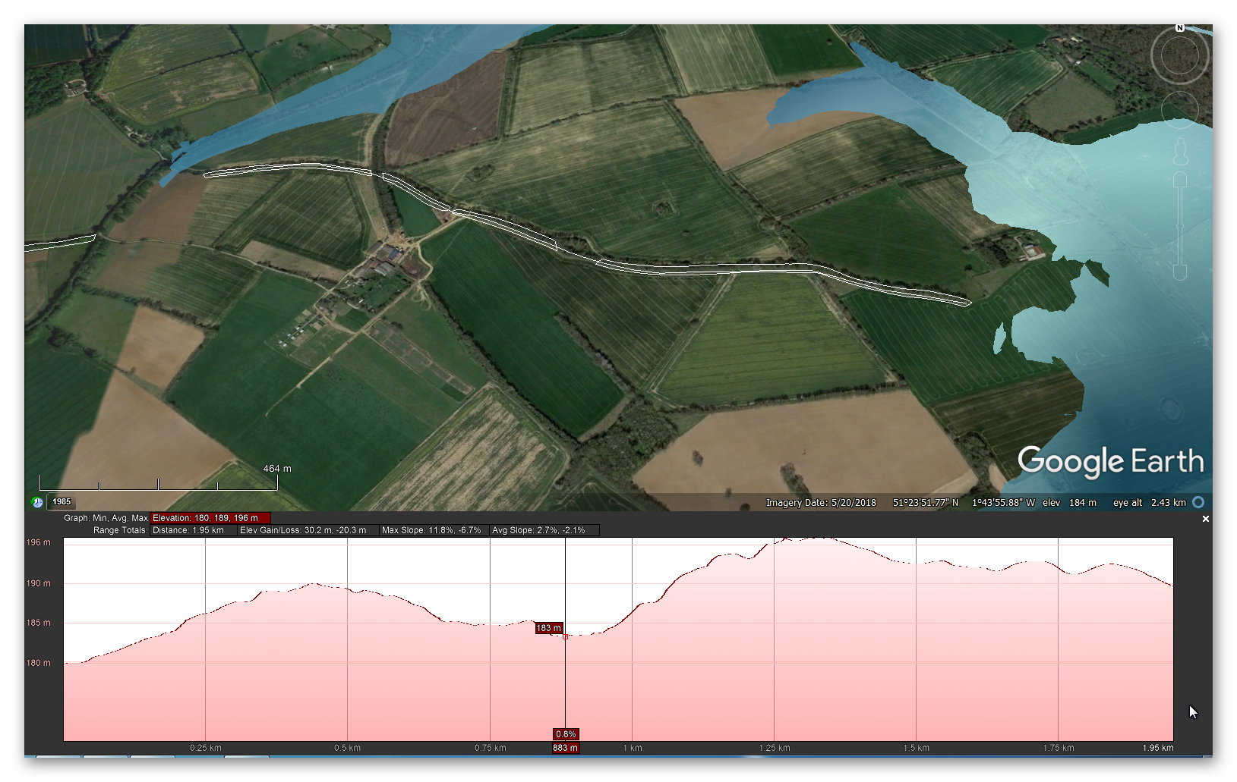The width and height of the screenshot is (1237, 782).
Task: Click the Google Earth watermark logo
Action: pyautogui.click(x=1111, y=460)
